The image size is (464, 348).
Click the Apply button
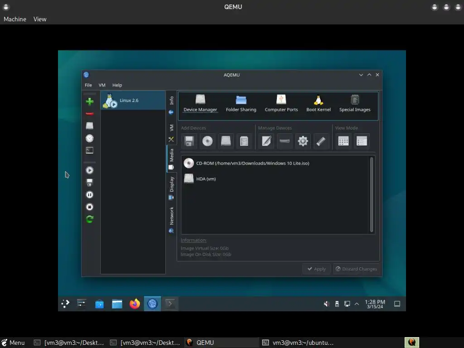[316, 269]
